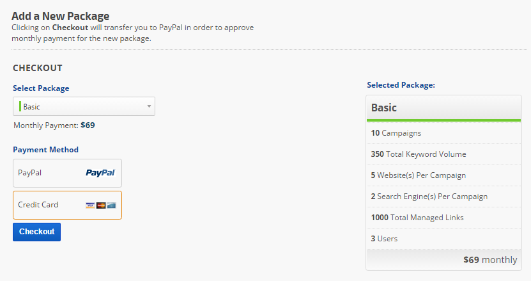
Task: Click the PayPal logo
Action: click(x=100, y=173)
